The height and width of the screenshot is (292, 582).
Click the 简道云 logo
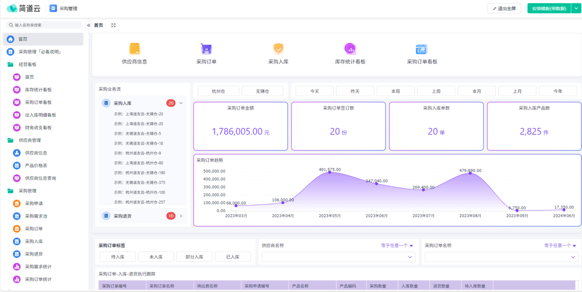[x=24, y=8]
